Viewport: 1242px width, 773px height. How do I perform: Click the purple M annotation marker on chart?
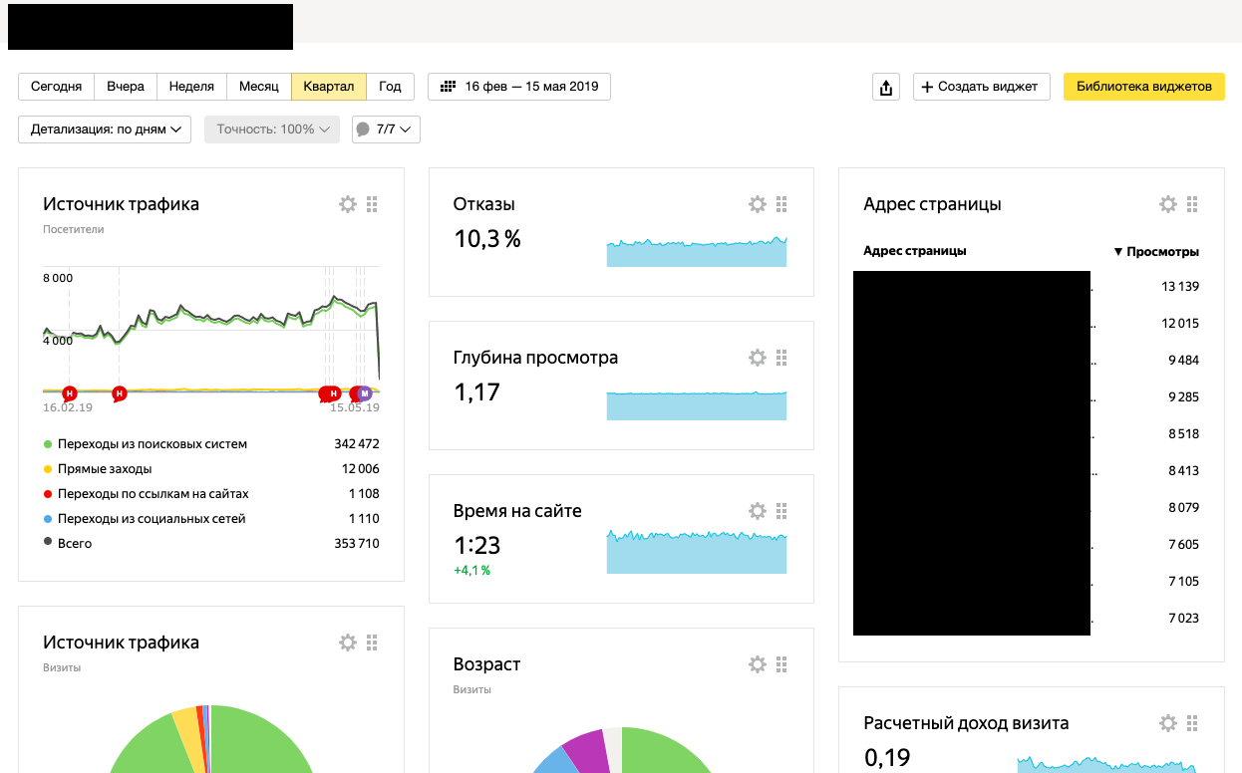pos(365,393)
